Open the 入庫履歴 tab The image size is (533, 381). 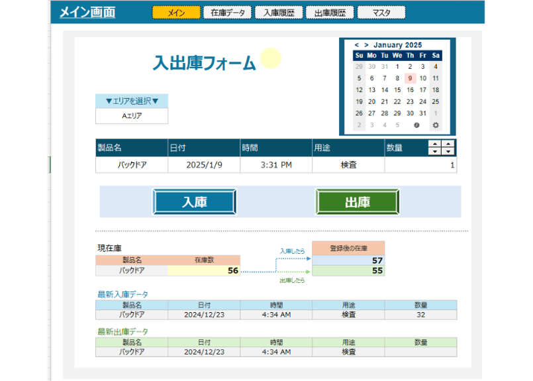click(279, 13)
